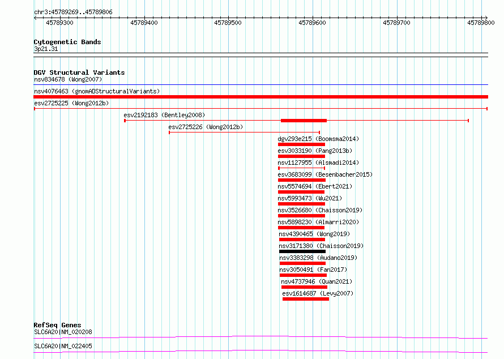Click ruler position 45789700

[396, 23]
